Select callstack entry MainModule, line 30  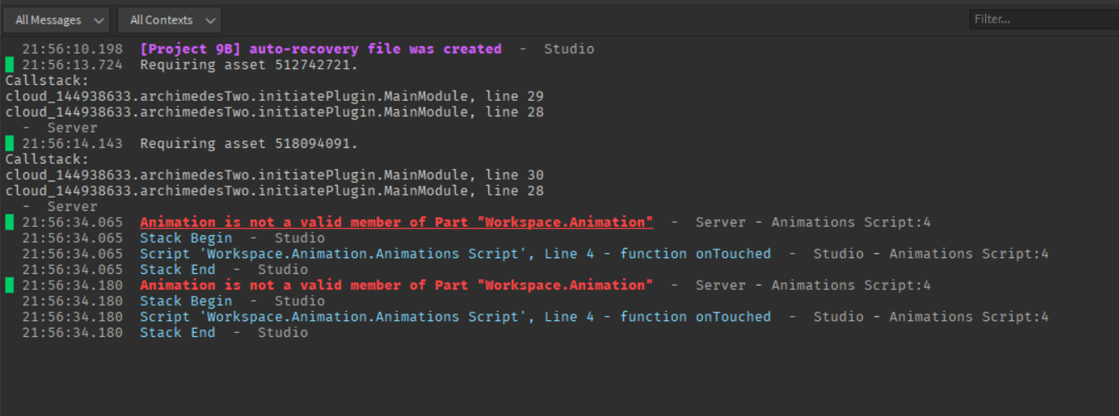click(x=274, y=175)
